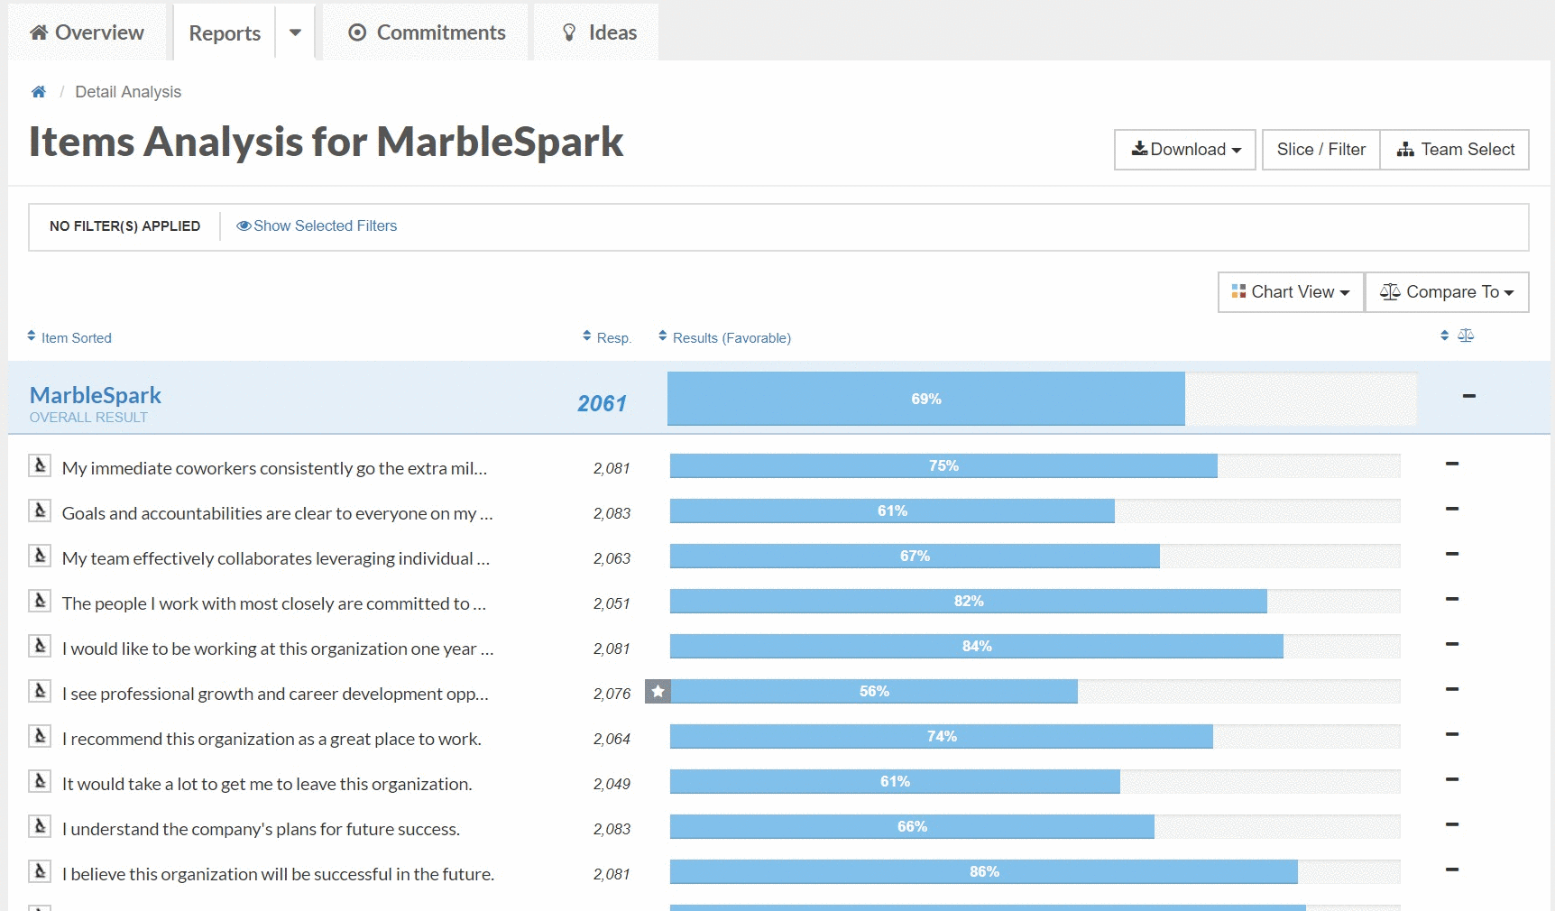Screen dimensions: 1555x911
Task: Open item icon for 'My team effectively collaborates' row
Action: coord(40,556)
